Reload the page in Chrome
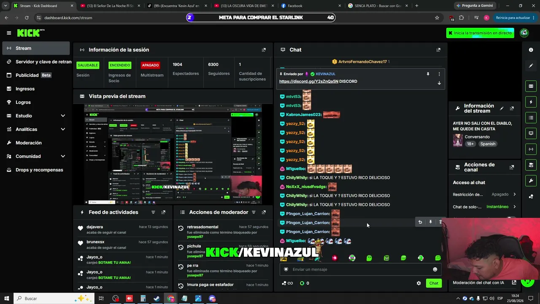Image resolution: width=540 pixels, height=304 pixels. click(x=27, y=18)
